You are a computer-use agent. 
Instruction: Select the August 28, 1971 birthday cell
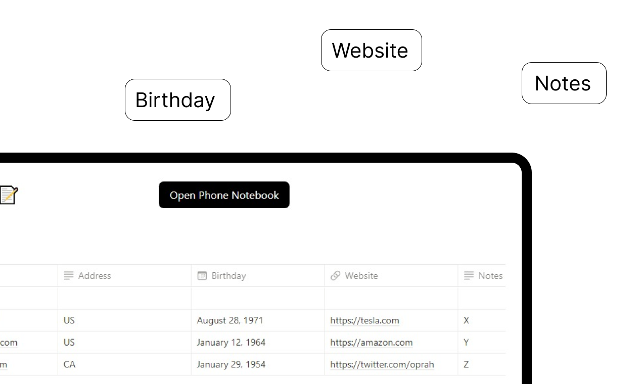point(258,320)
